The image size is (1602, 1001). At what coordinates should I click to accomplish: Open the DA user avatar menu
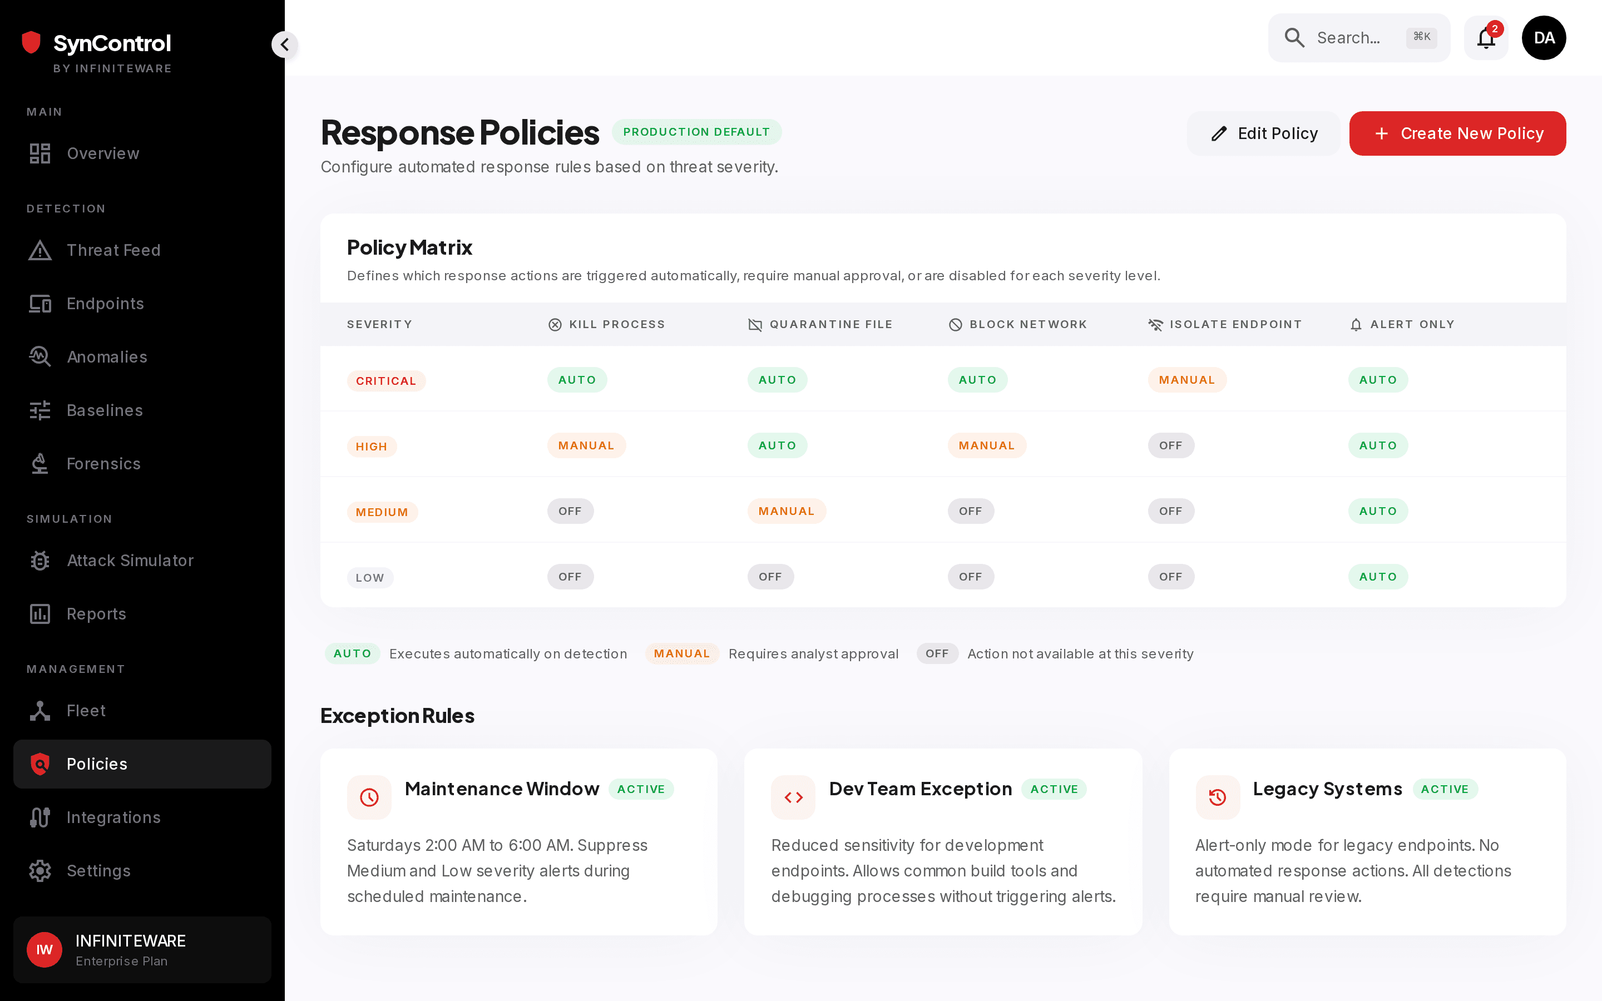click(1544, 38)
